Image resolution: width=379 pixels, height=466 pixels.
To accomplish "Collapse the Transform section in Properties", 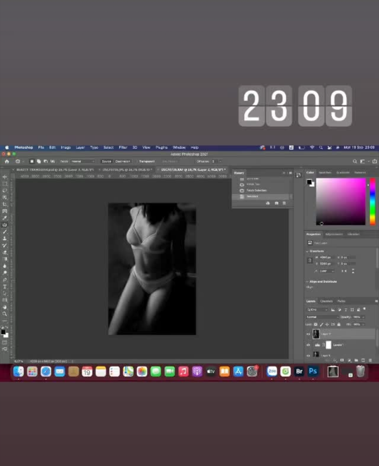I will tap(307, 251).
